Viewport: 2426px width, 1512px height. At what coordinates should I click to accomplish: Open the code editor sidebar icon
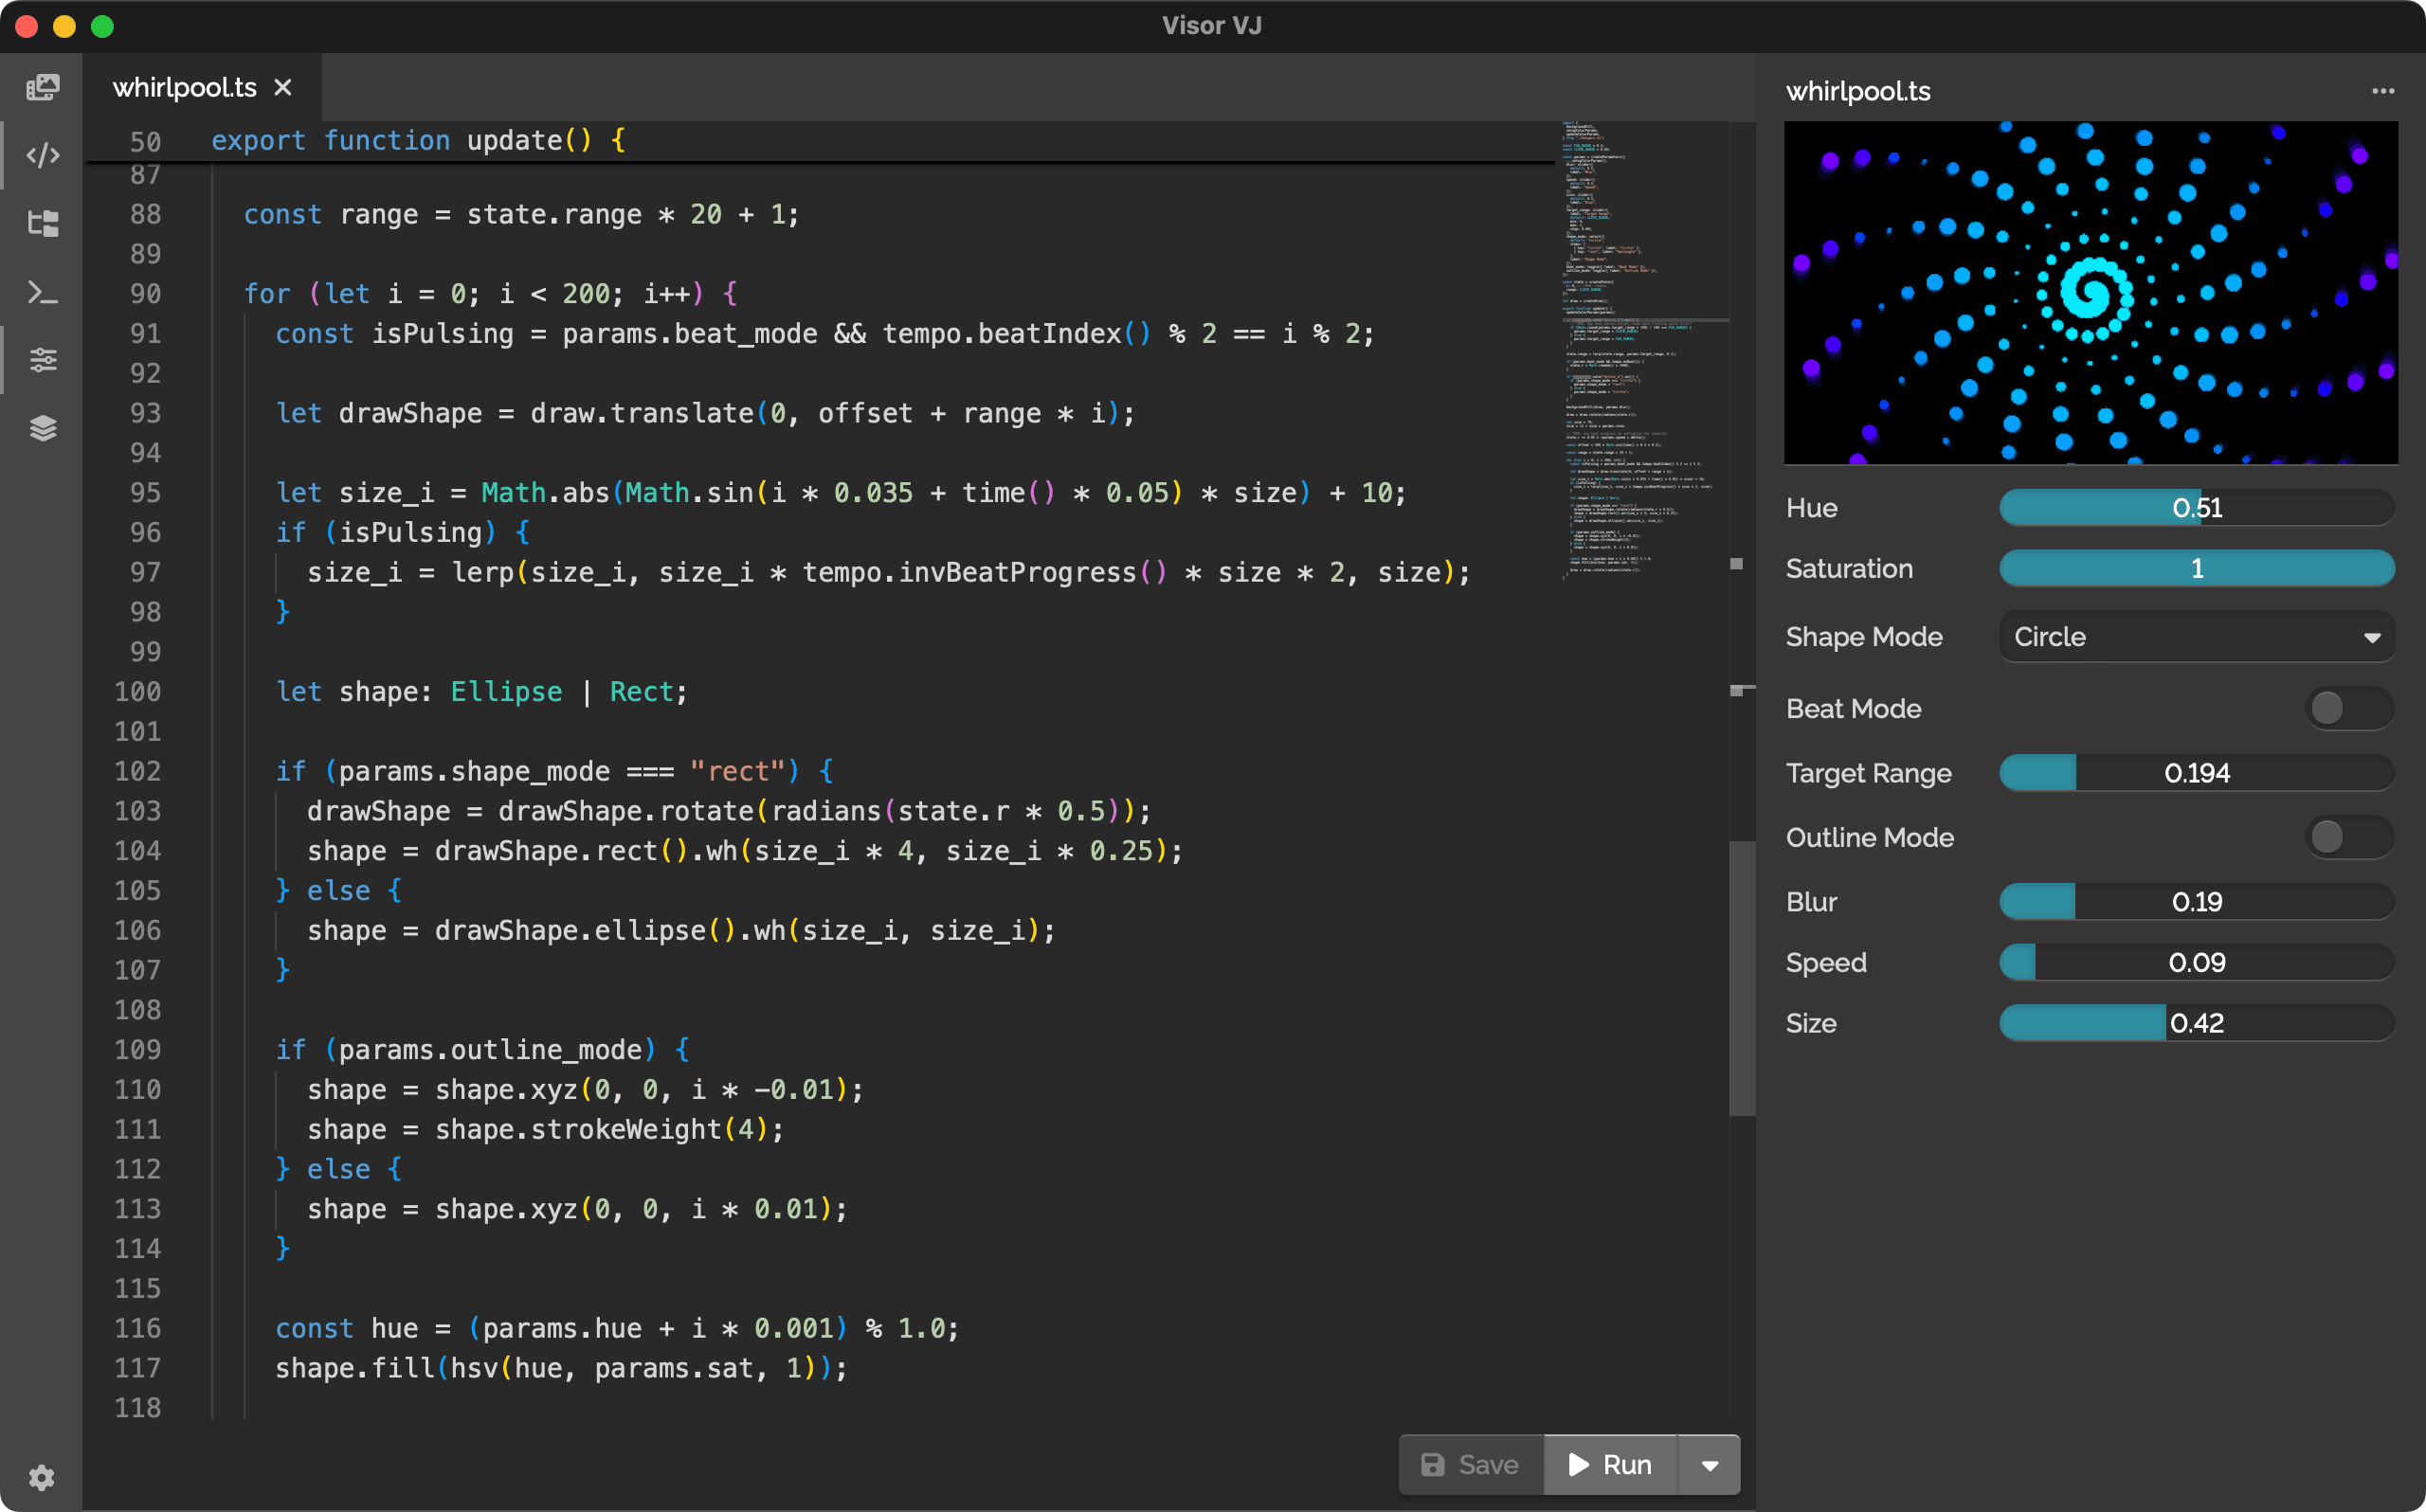[42, 155]
